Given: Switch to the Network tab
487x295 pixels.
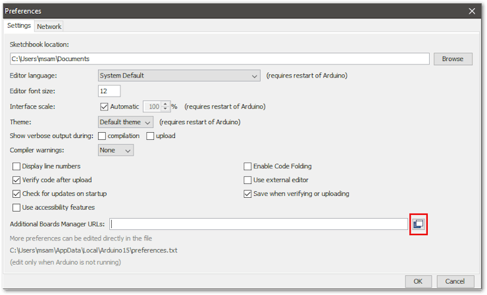Looking at the screenshot, I should tap(49, 26).
